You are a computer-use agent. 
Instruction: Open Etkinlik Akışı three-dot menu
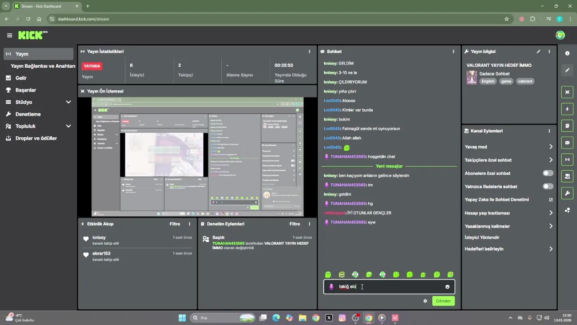189,224
